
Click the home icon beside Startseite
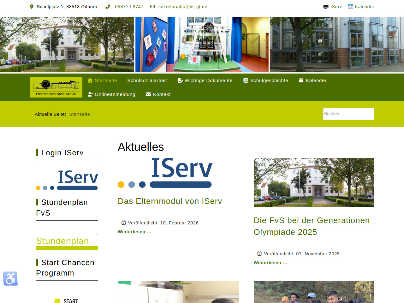(90, 80)
